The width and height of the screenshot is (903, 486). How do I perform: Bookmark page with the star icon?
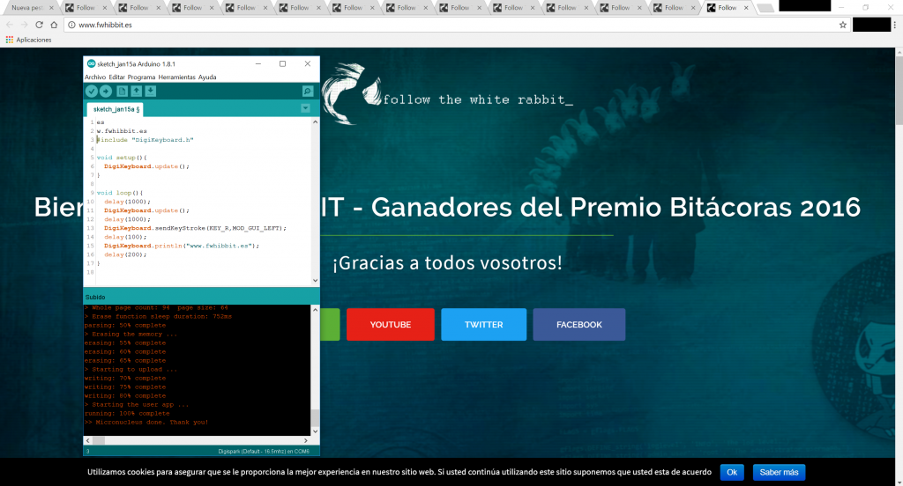click(x=842, y=25)
